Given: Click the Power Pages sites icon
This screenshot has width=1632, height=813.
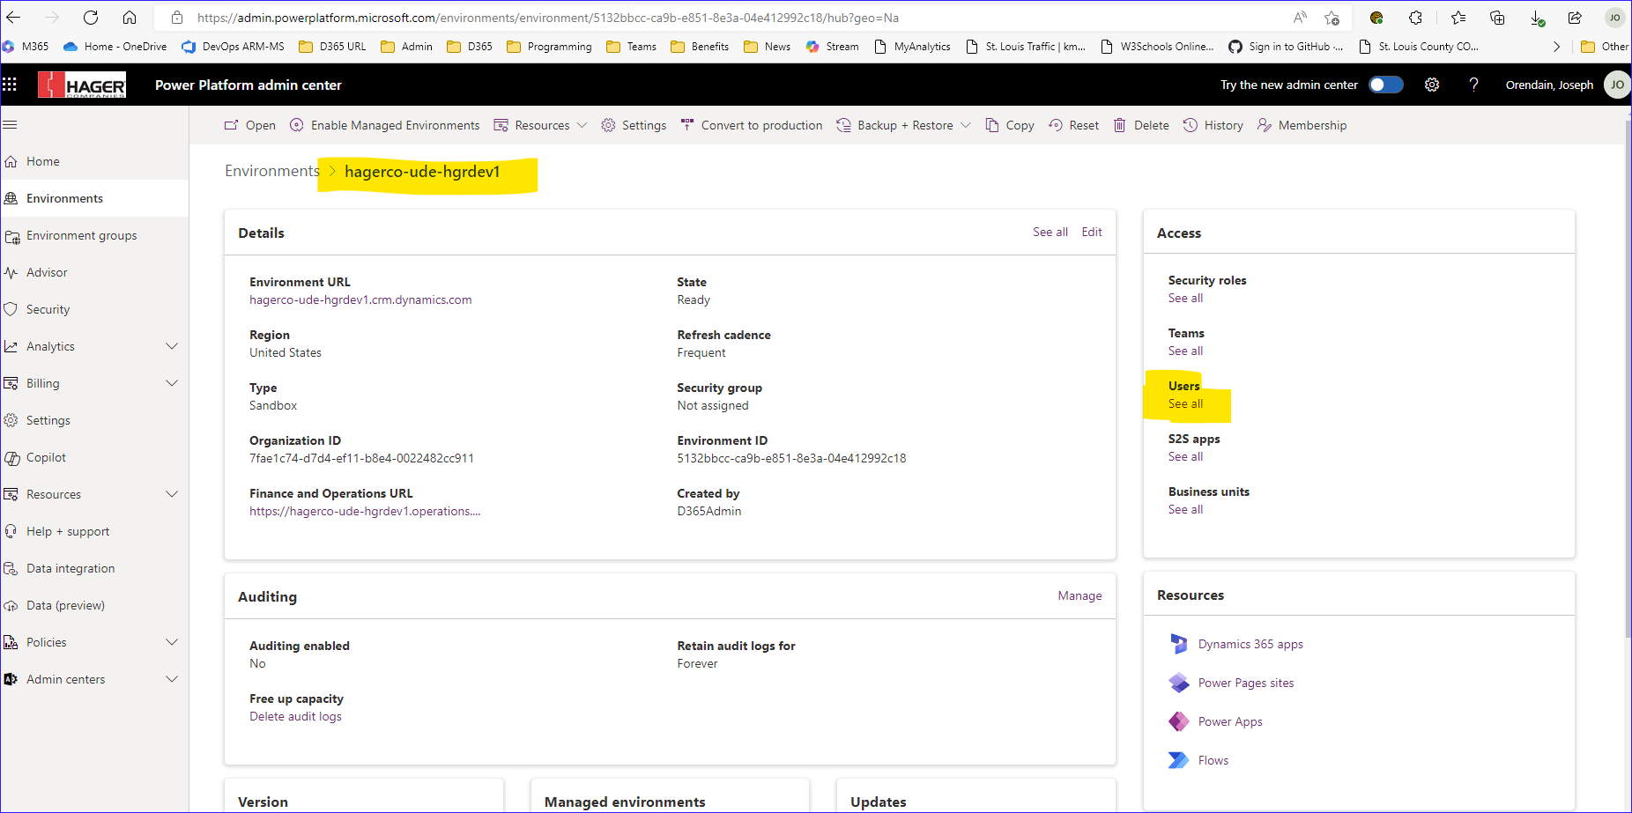Looking at the screenshot, I should click(x=1178, y=683).
